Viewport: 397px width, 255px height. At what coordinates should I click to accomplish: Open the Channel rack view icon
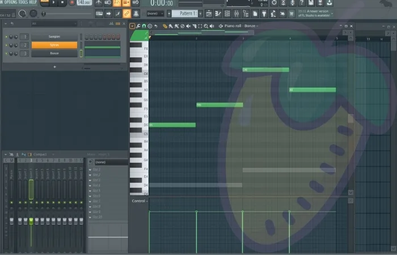click(x=227, y=14)
